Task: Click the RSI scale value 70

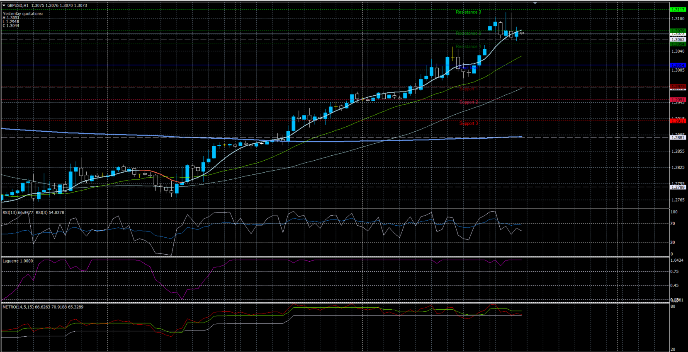Action: tap(673, 224)
